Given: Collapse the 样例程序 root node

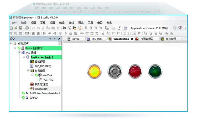Looking at the screenshot, I should click(x=11, y=44).
